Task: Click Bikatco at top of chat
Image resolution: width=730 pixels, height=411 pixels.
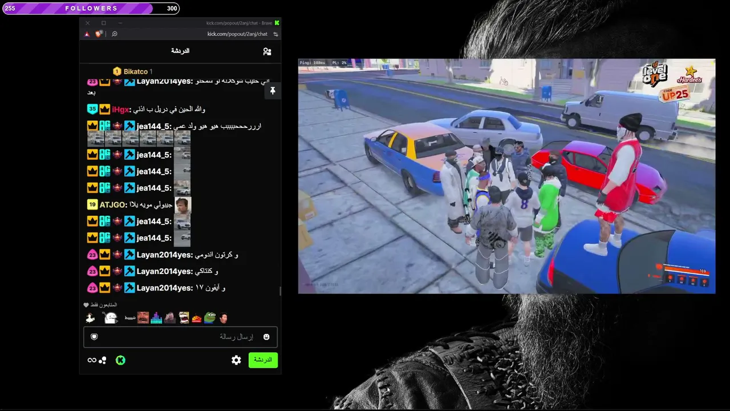Action: [136, 71]
